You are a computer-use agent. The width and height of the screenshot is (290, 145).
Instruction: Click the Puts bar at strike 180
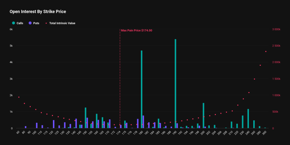click(143, 122)
